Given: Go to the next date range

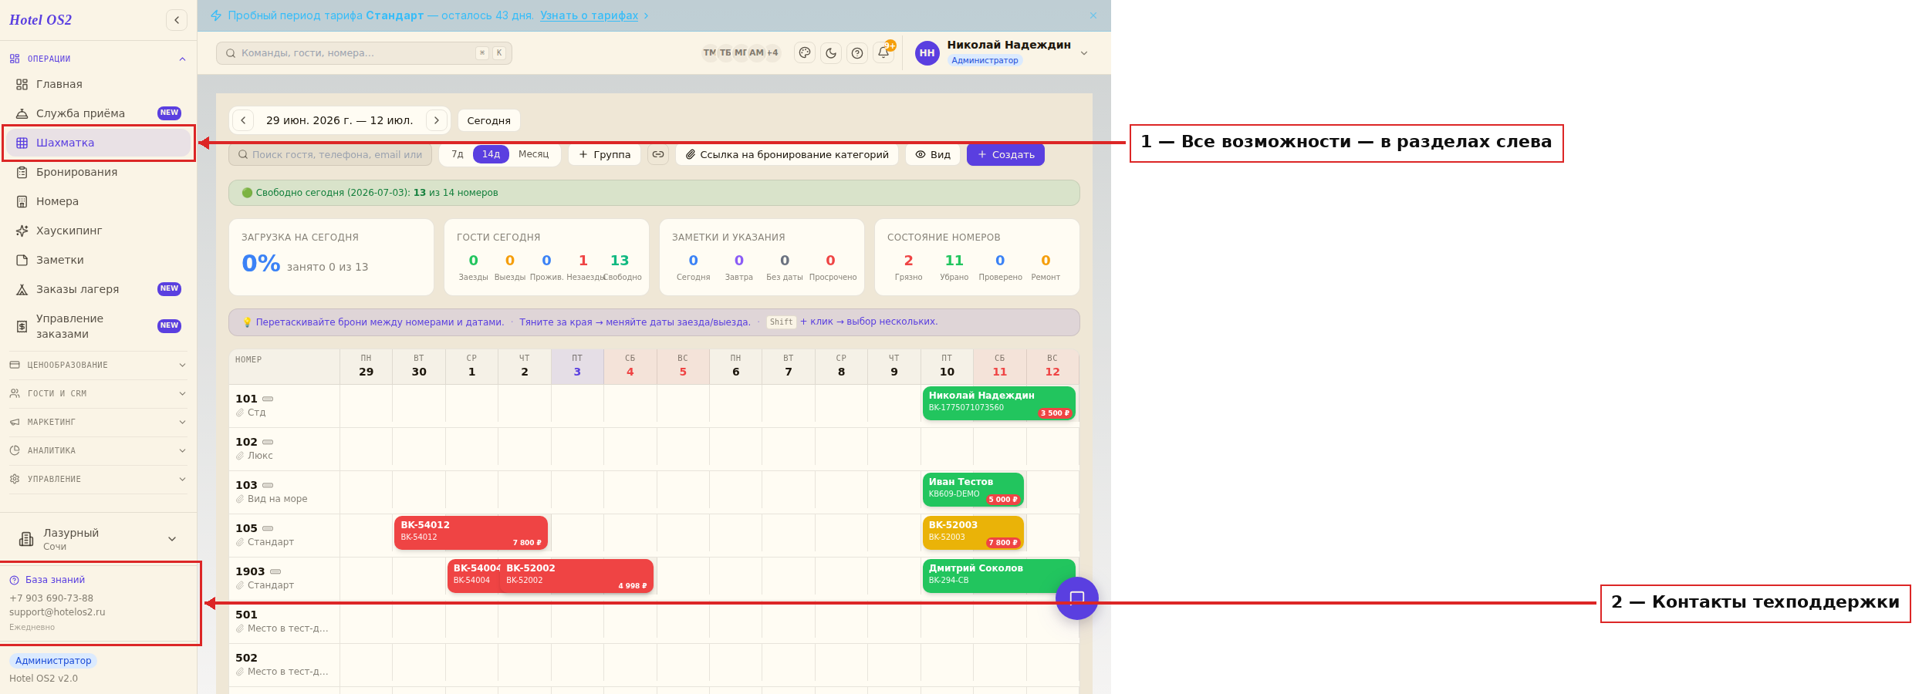Looking at the screenshot, I should click(x=437, y=120).
